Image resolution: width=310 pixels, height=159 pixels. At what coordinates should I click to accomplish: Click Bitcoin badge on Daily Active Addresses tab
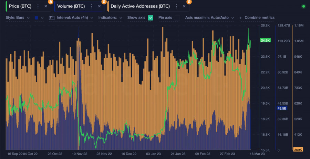(x=189, y=2)
